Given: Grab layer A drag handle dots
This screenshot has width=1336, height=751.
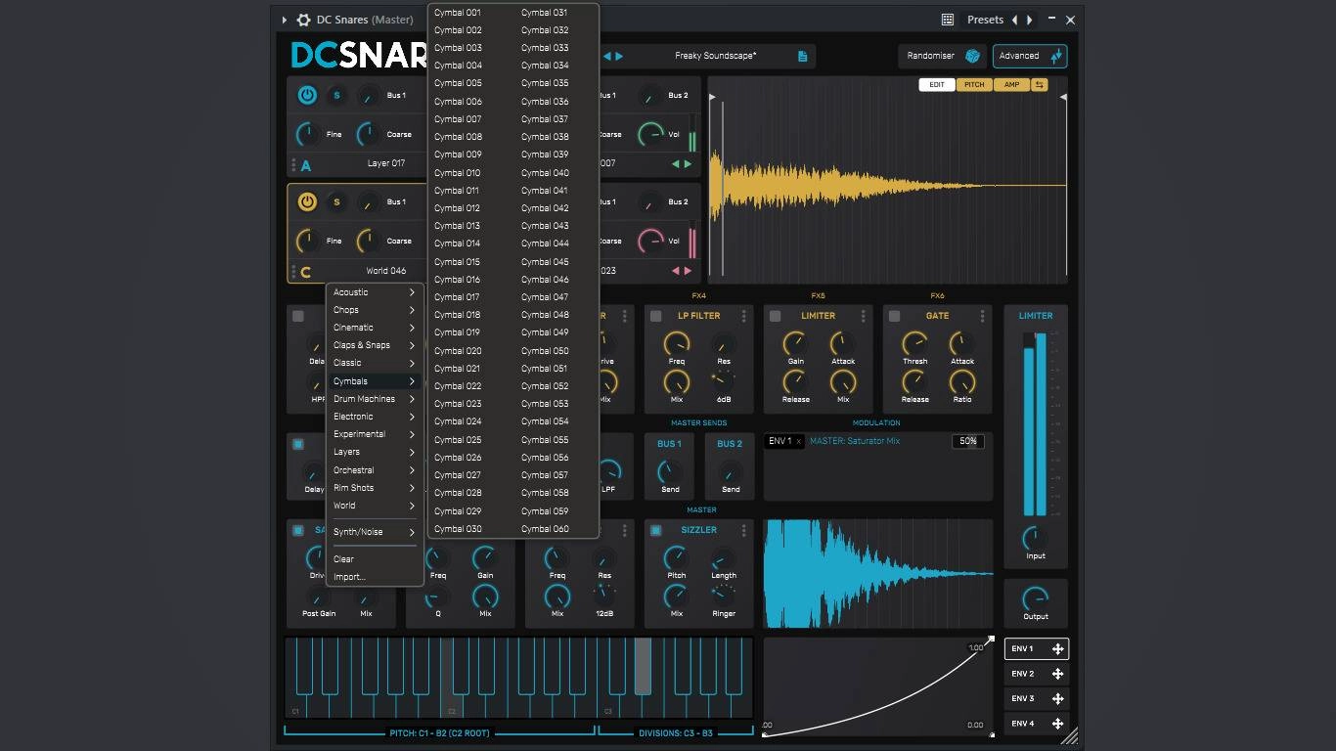Looking at the screenshot, I should [x=293, y=164].
